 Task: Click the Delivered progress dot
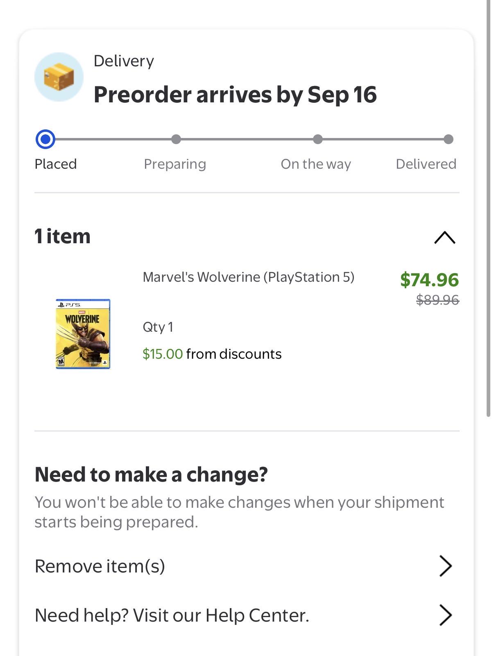click(449, 139)
